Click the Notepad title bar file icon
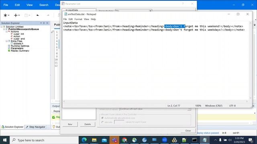Viewport: 257px width, 144px height. pyautogui.click(x=65, y=14)
